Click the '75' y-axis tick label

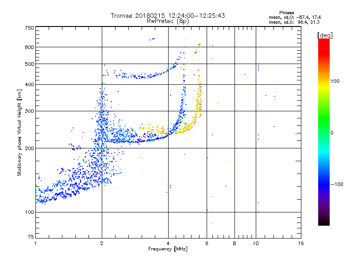click(31, 237)
